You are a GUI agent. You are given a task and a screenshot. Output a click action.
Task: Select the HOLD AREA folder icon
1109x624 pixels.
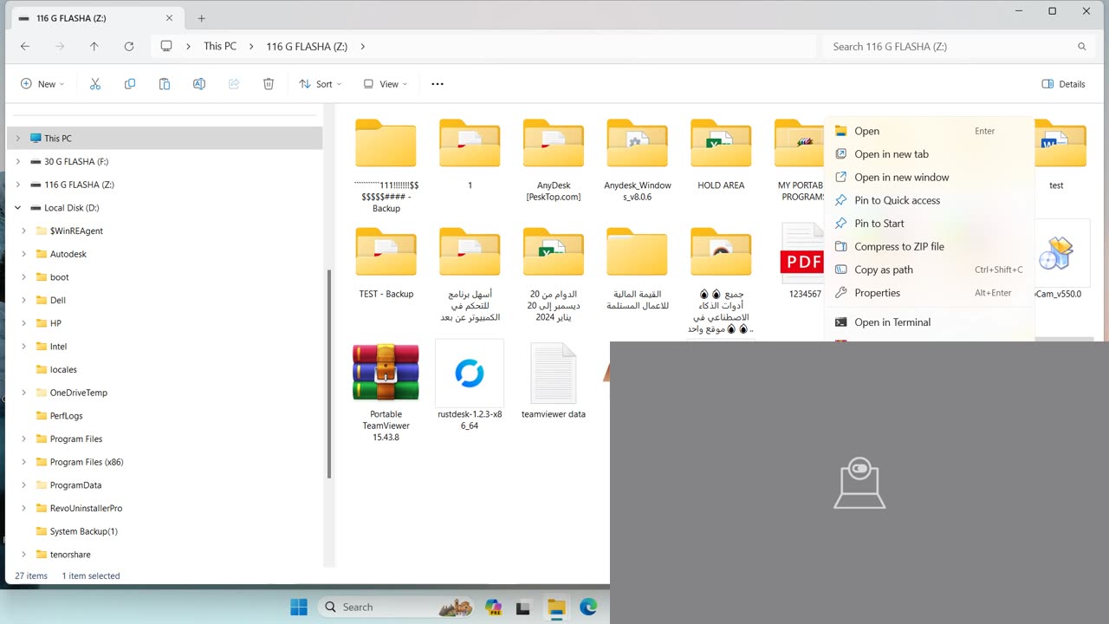[x=721, y=144]
